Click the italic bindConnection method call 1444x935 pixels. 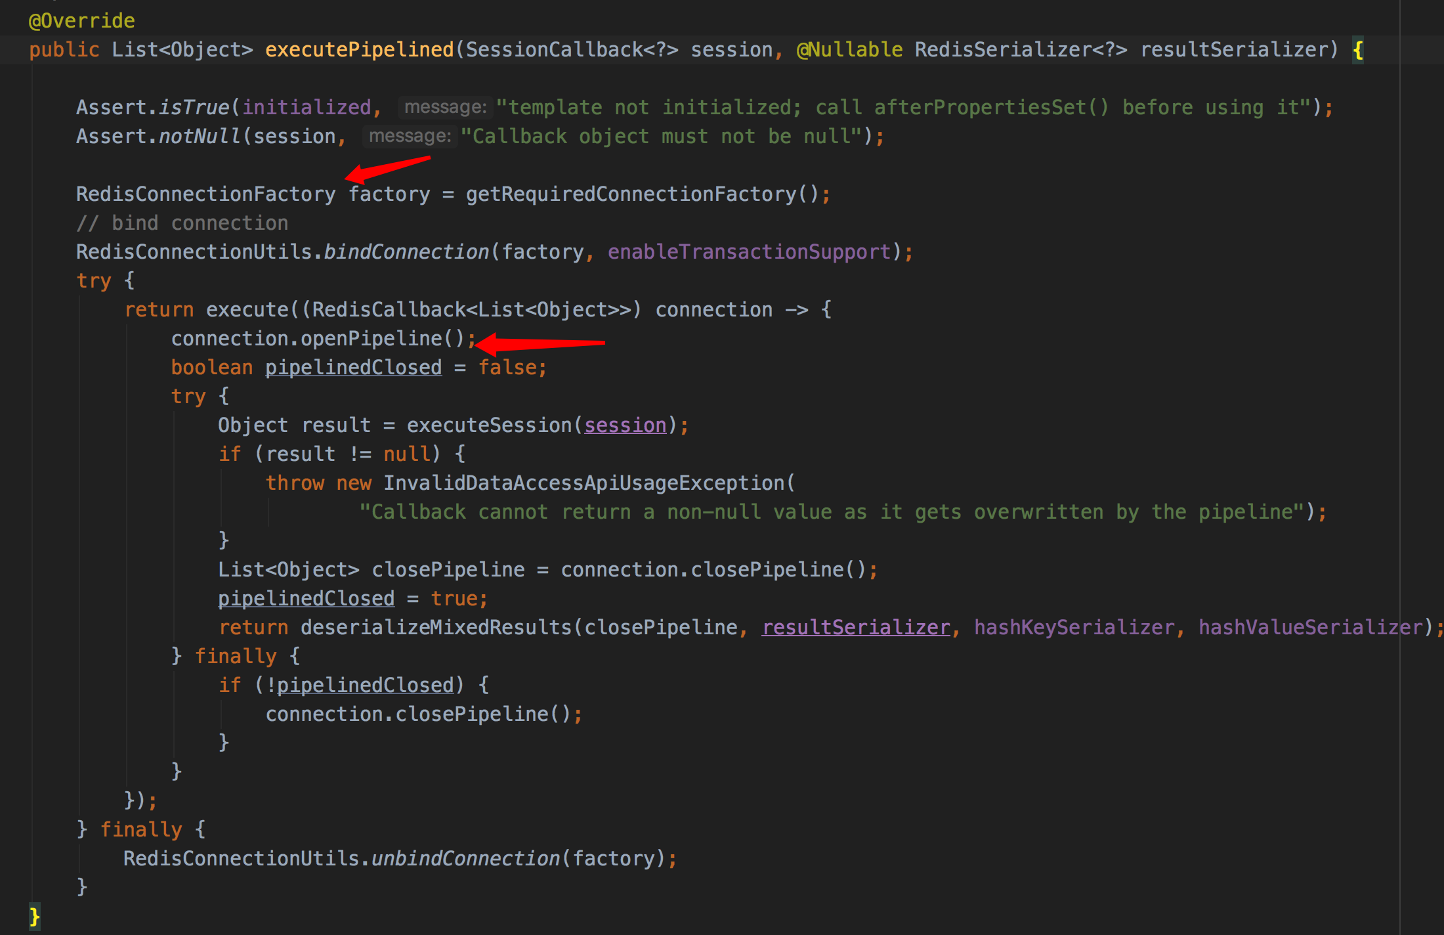point(406,251)
